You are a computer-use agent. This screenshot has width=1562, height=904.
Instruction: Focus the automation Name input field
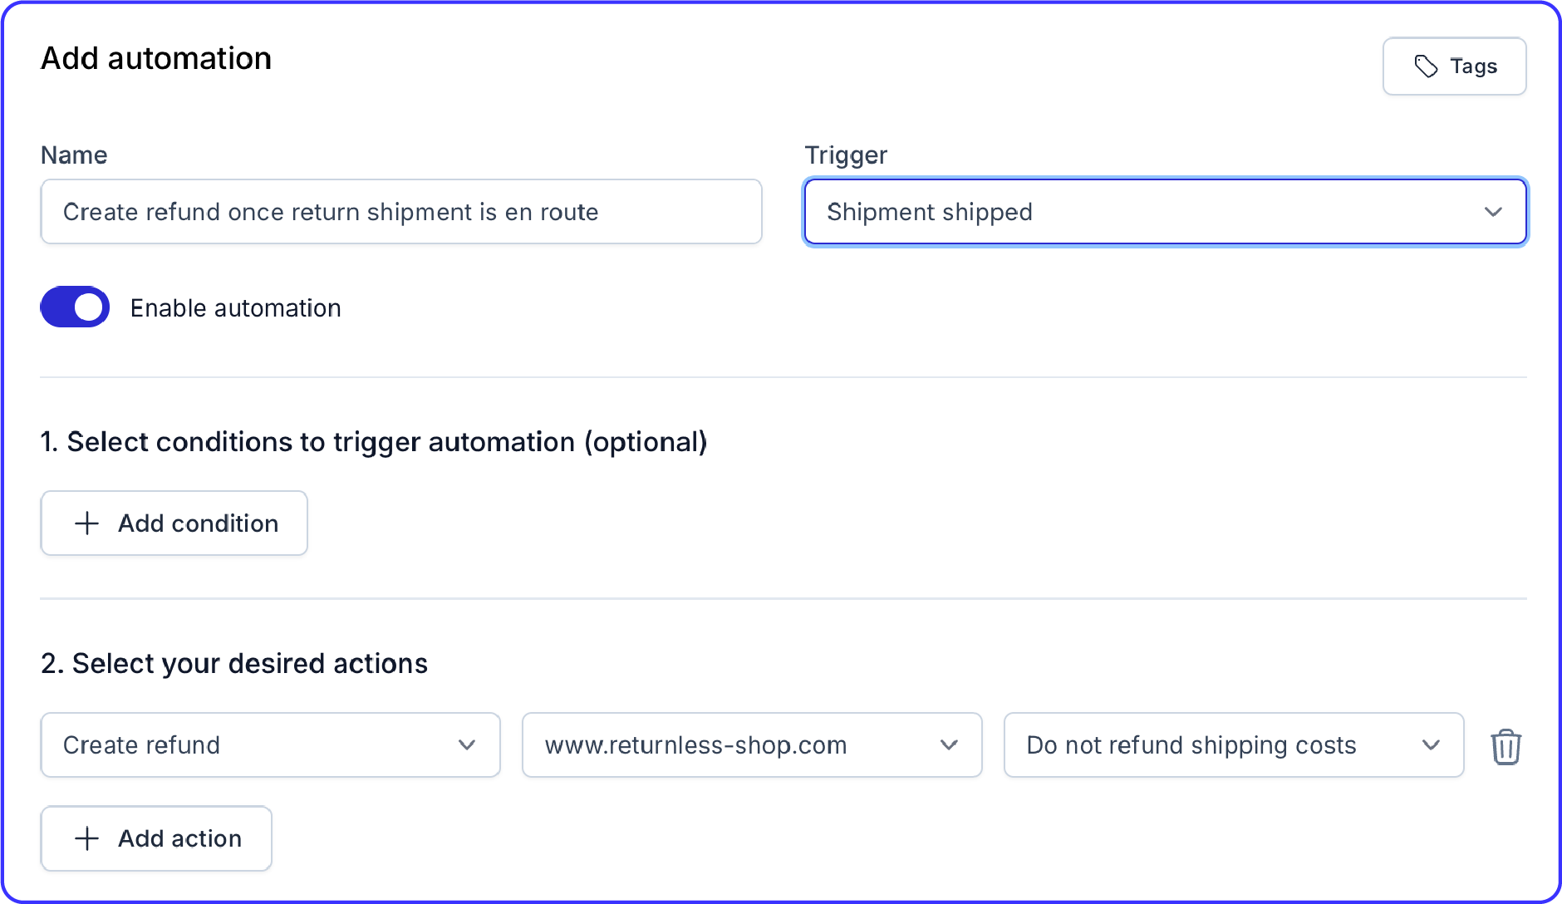click(401, 212)
